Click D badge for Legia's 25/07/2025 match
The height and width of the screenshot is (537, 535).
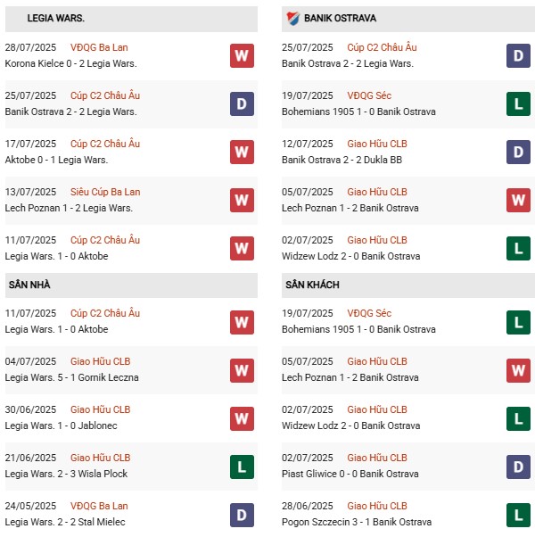(242, 103)
